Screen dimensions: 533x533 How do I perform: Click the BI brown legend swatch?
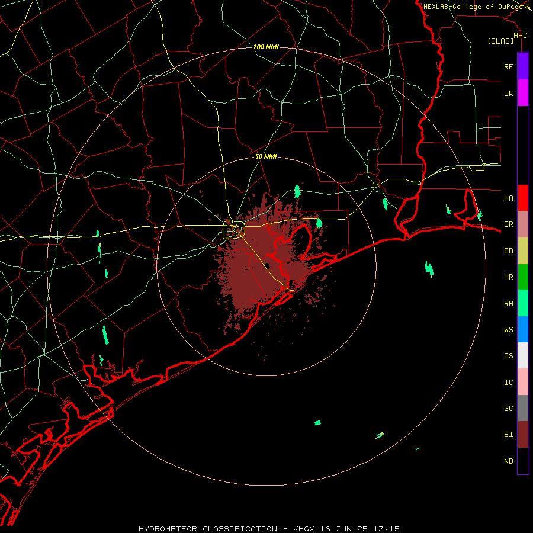pos(523,435)
